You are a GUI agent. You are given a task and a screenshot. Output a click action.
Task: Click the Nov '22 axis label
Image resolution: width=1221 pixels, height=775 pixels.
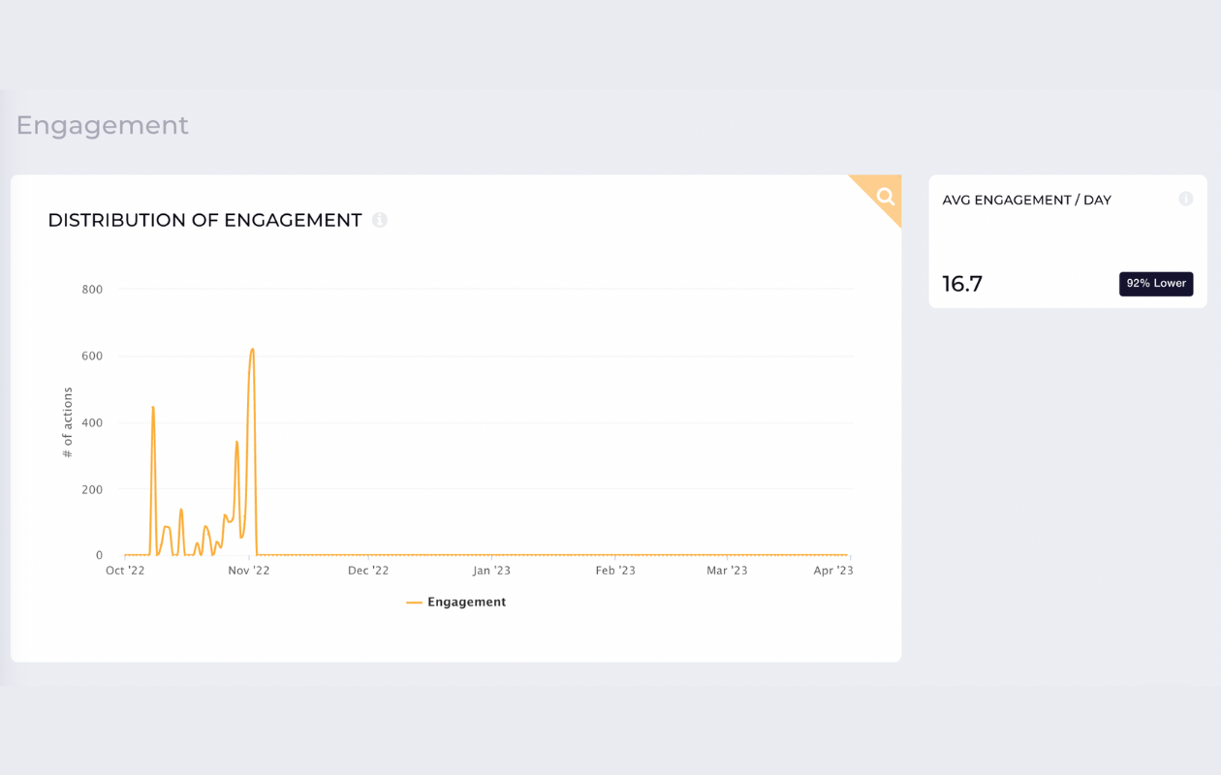tap(249, 571)
